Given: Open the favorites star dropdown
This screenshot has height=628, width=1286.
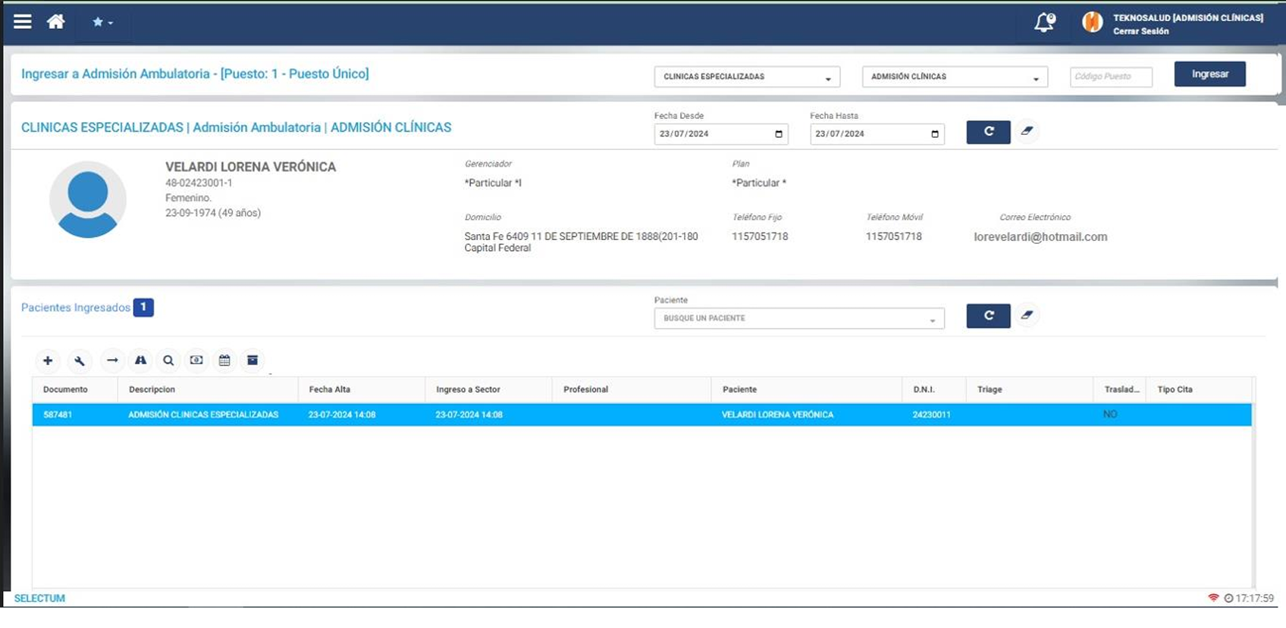Looking at the screenshot, I should 102,23.
